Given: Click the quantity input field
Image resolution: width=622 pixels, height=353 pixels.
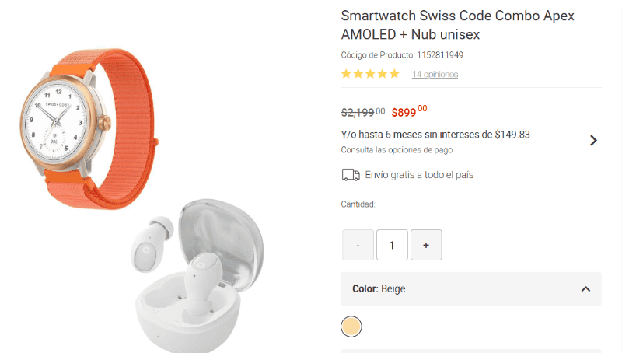Looking at the screenshot, I should (392, 245).
